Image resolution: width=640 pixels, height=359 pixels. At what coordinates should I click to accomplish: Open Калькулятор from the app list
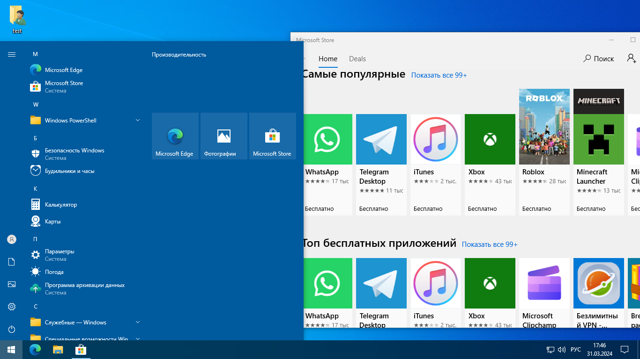(61, 205)
